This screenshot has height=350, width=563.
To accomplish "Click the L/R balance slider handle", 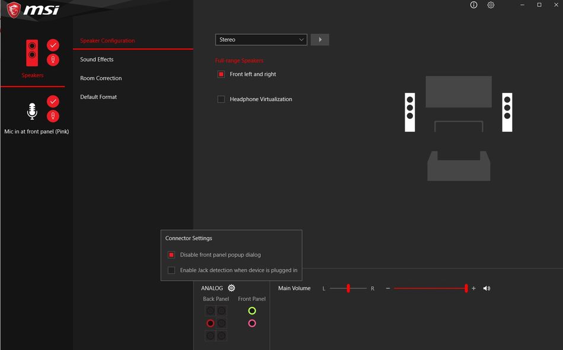I will tap(348, 289).
